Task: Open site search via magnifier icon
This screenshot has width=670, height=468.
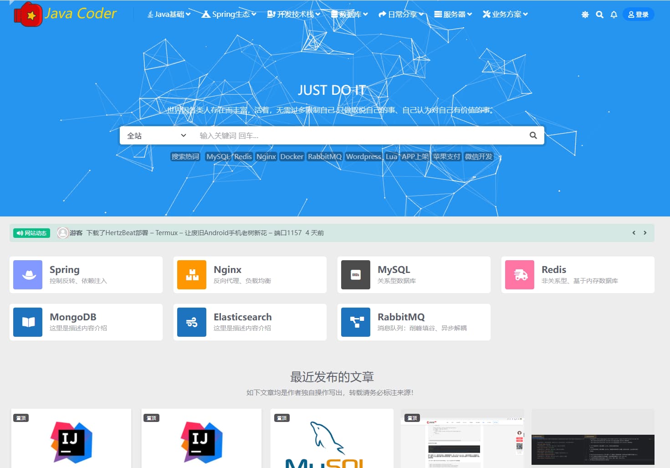Action: pos(599,14)
